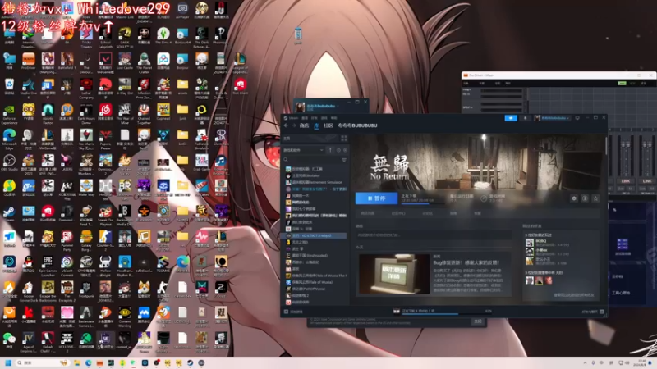This screenshot has width=657, height=369.
Task: Open Windows Start button on taskbar
Action: pyautogui.click(x=8, y=362)
